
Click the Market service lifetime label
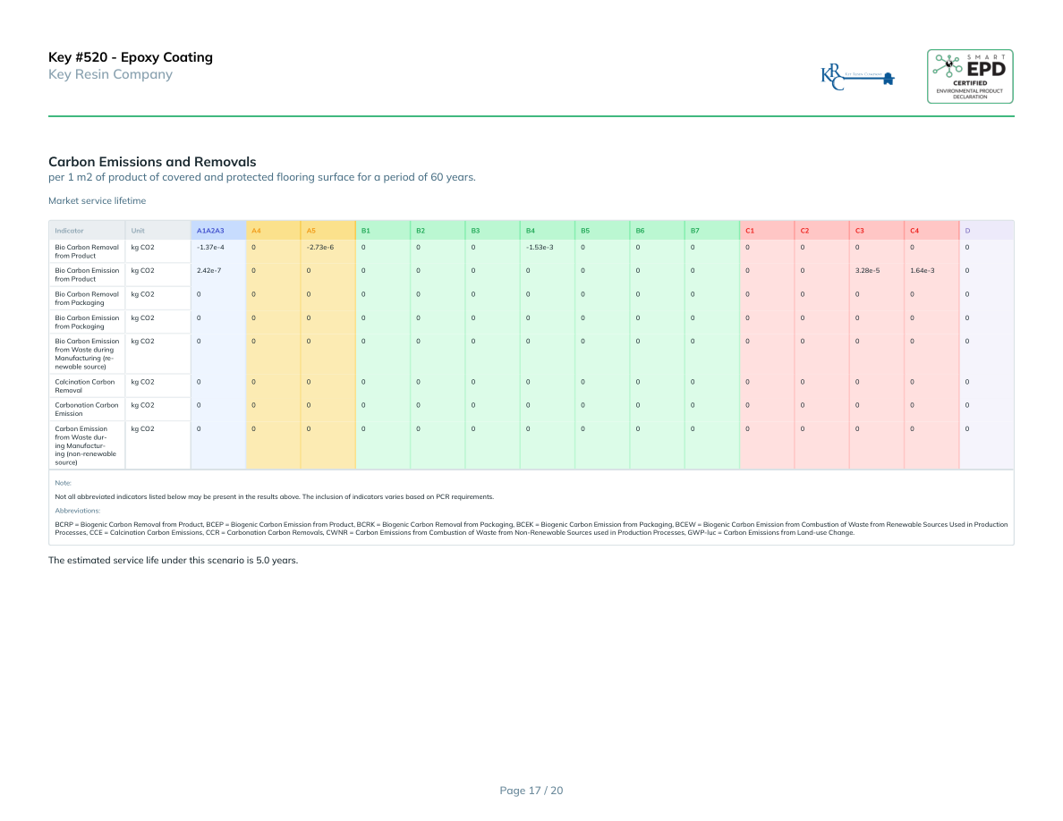click(97, 201)
